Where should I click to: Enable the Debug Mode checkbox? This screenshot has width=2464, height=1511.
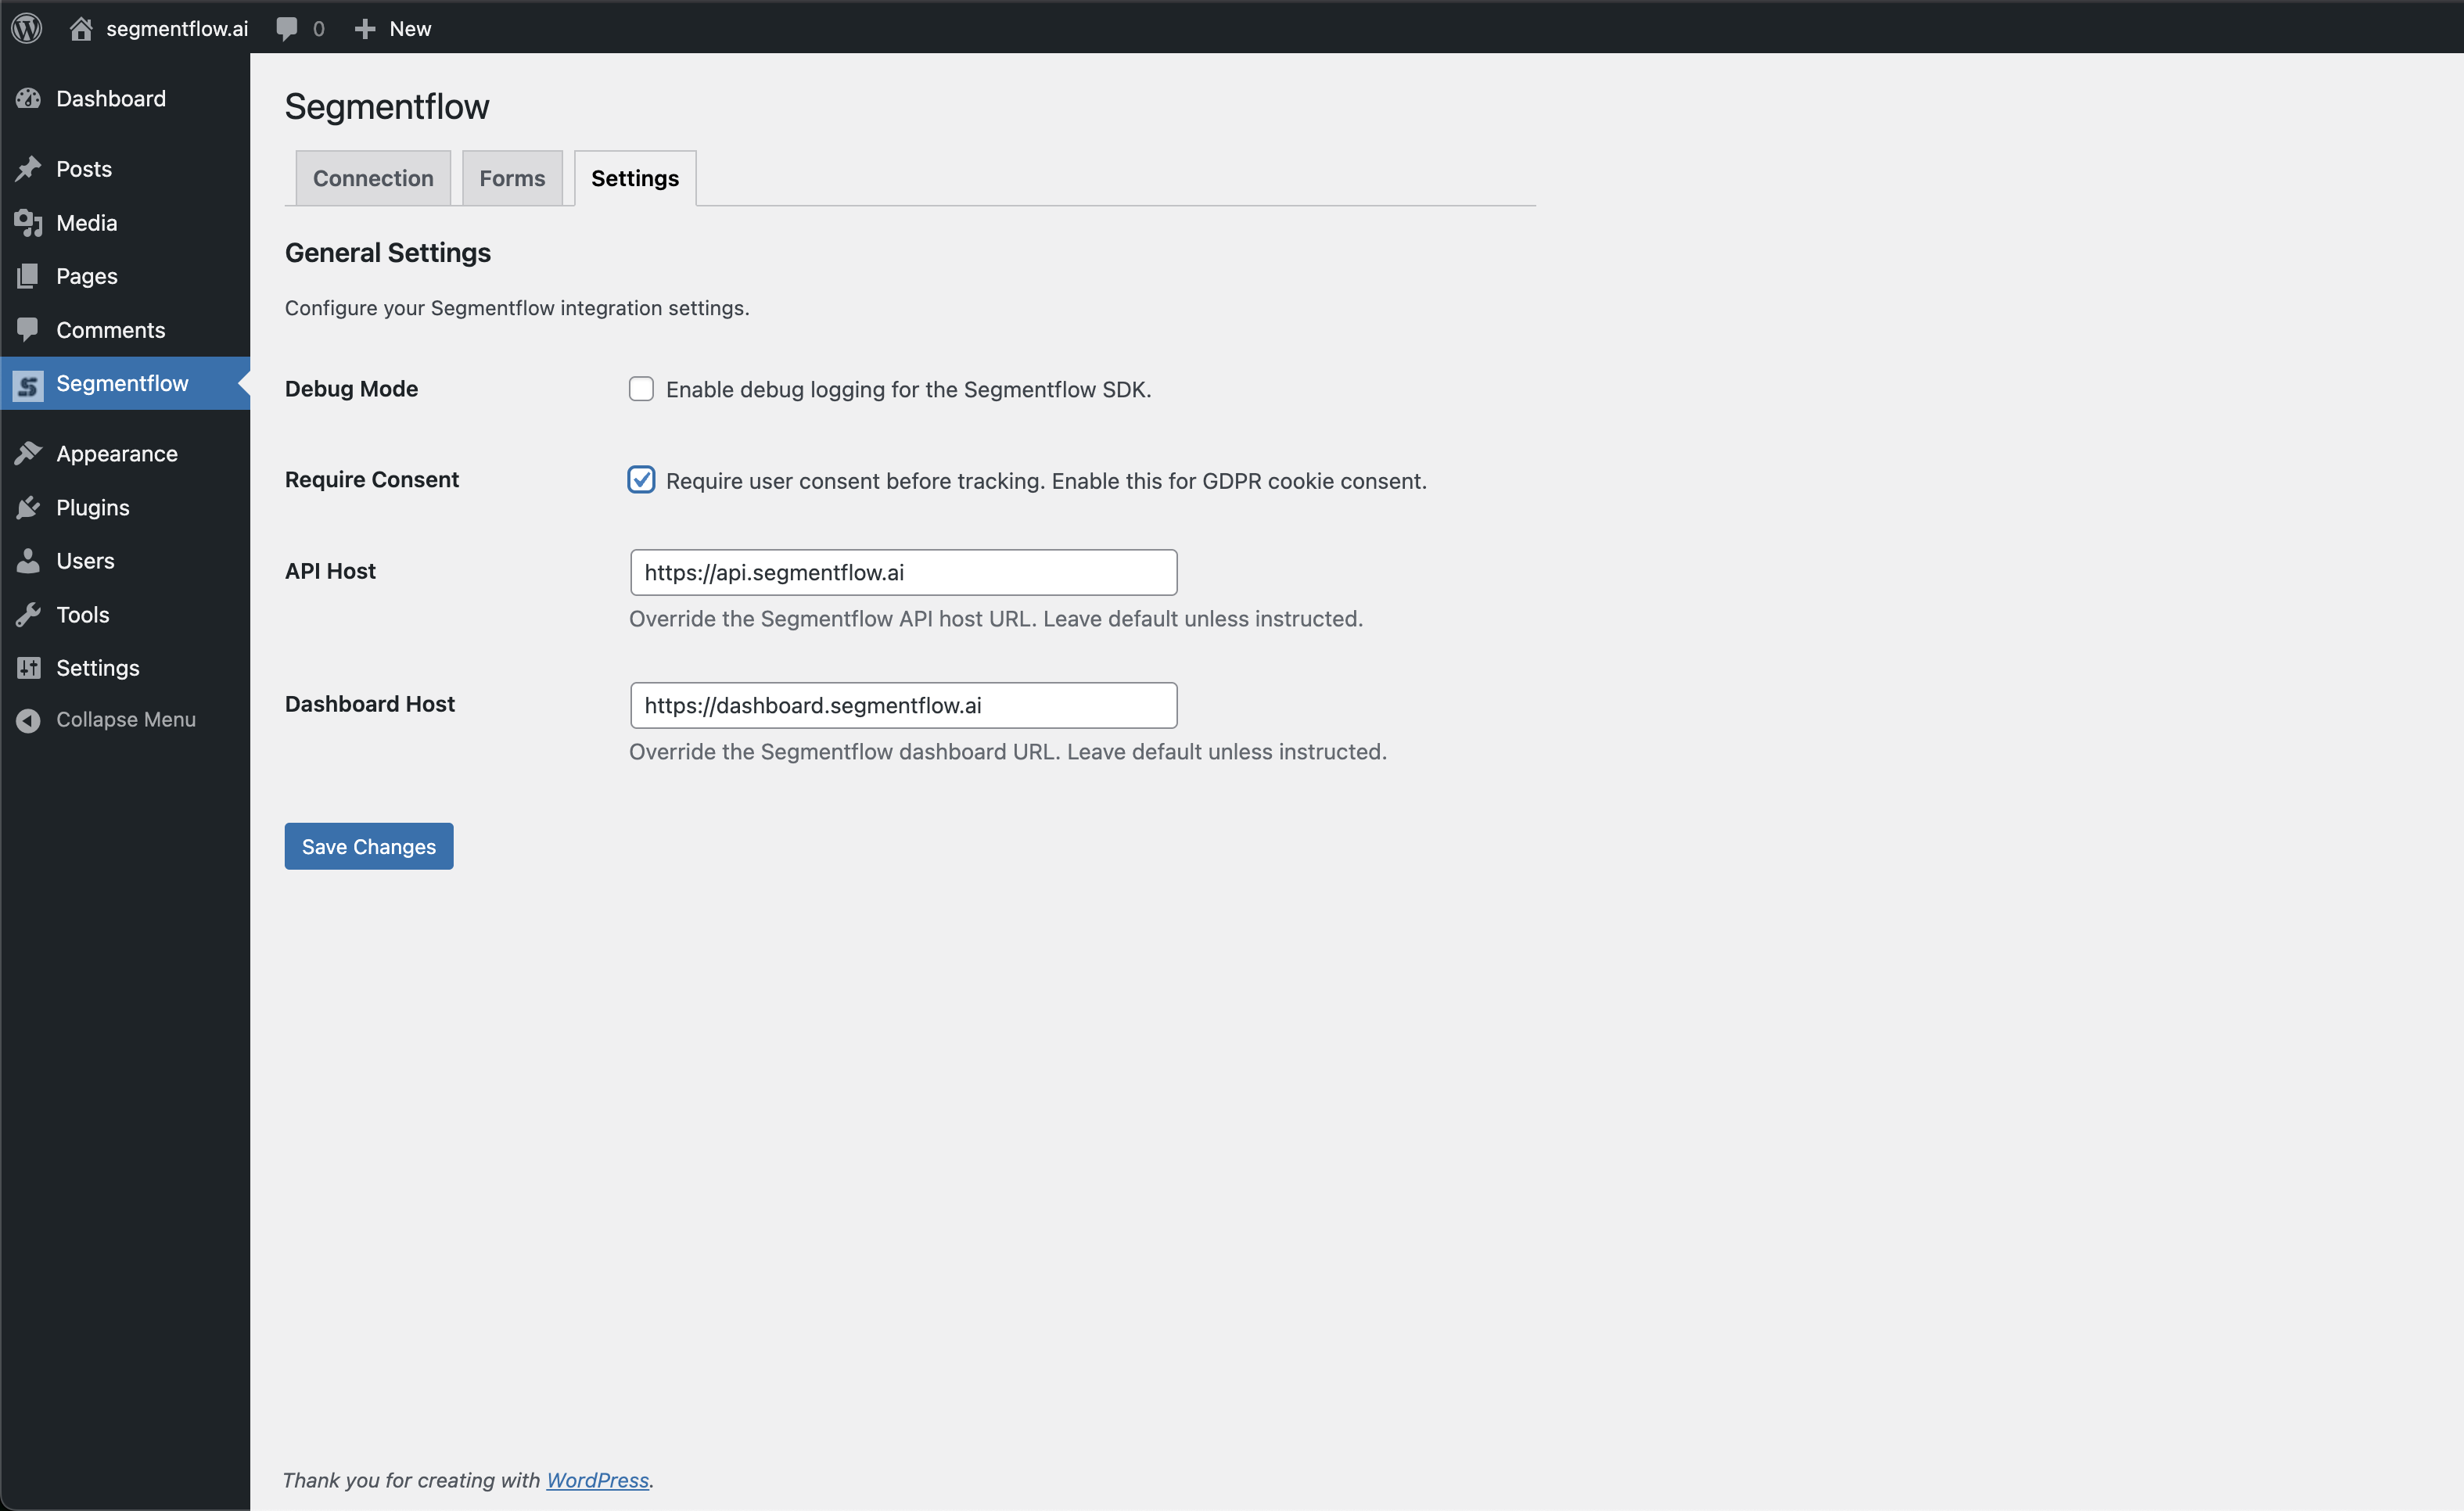click(641, 389)
